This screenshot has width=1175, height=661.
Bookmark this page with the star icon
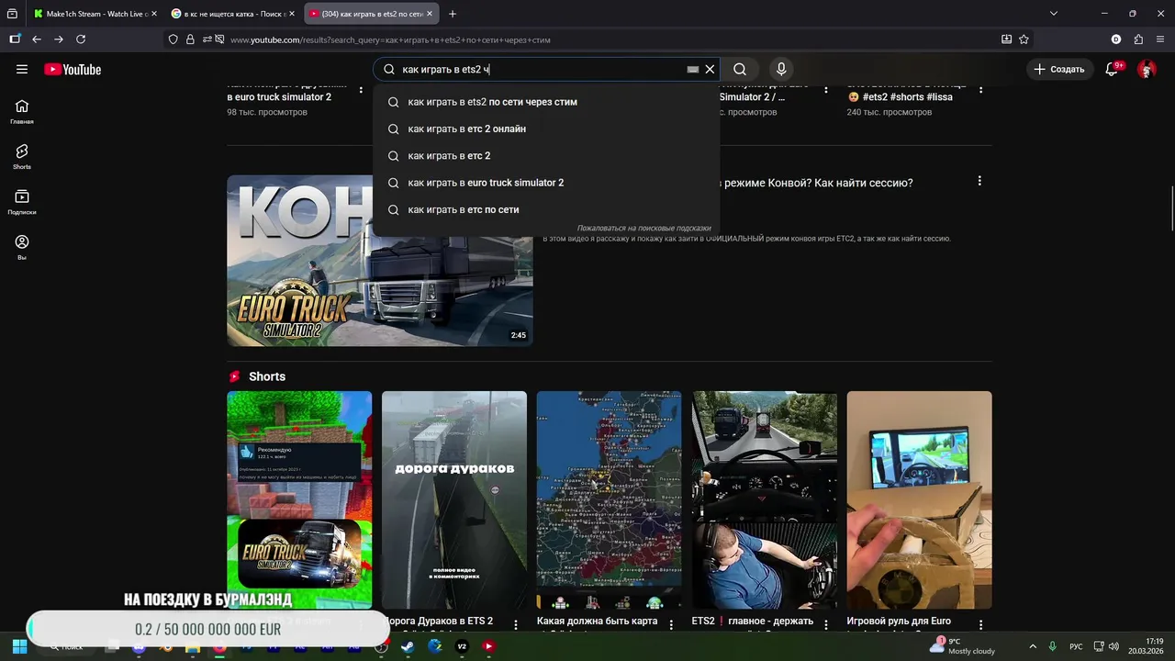(1024, 39)
